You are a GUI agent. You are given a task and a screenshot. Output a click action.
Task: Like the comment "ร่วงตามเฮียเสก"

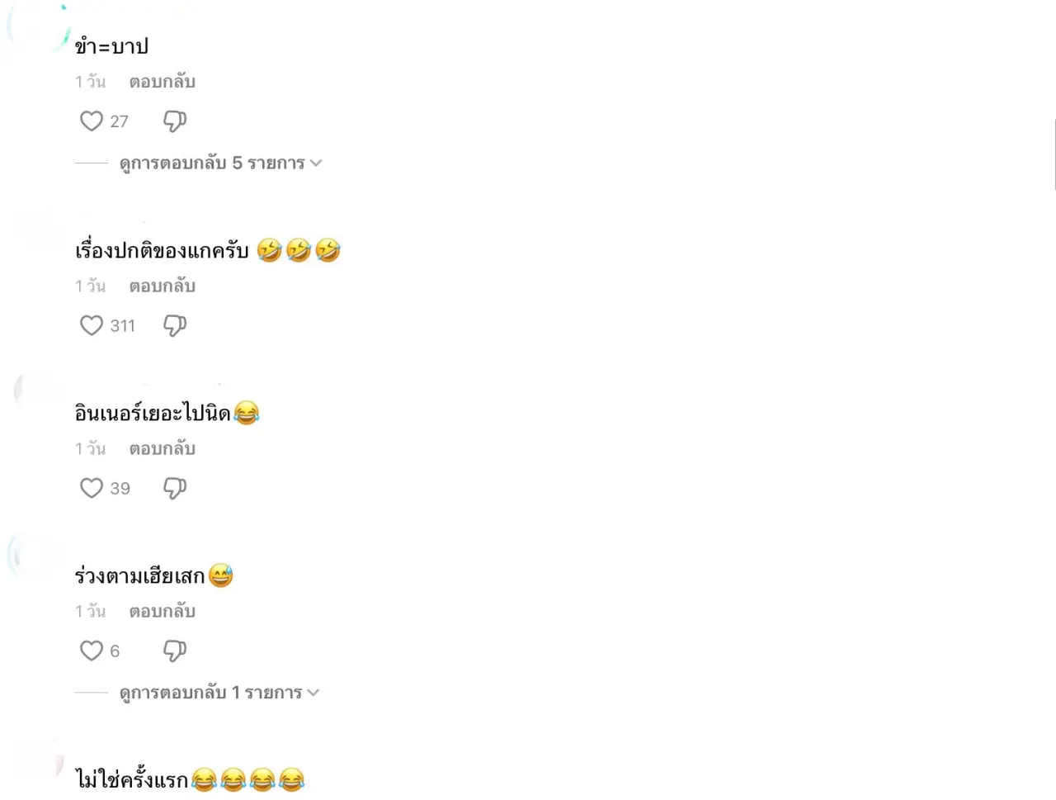click(x=92, y=651)
